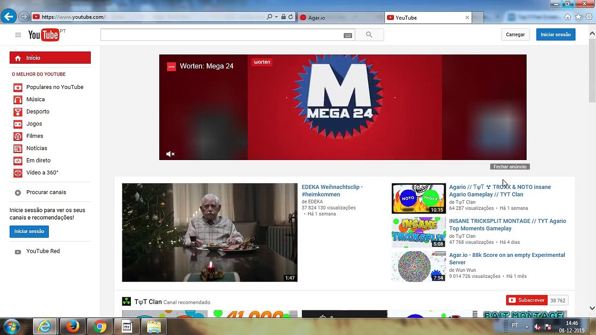The height and width of the screenshot is (335, 596).
Task: Click the Carregar upload button
Action: click(515, 35)
